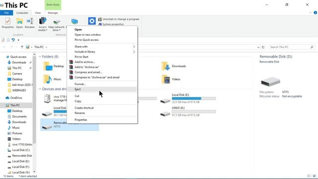Click the Up one level arrow
This screenshot has height=179, width=318.
click(22, 47)
